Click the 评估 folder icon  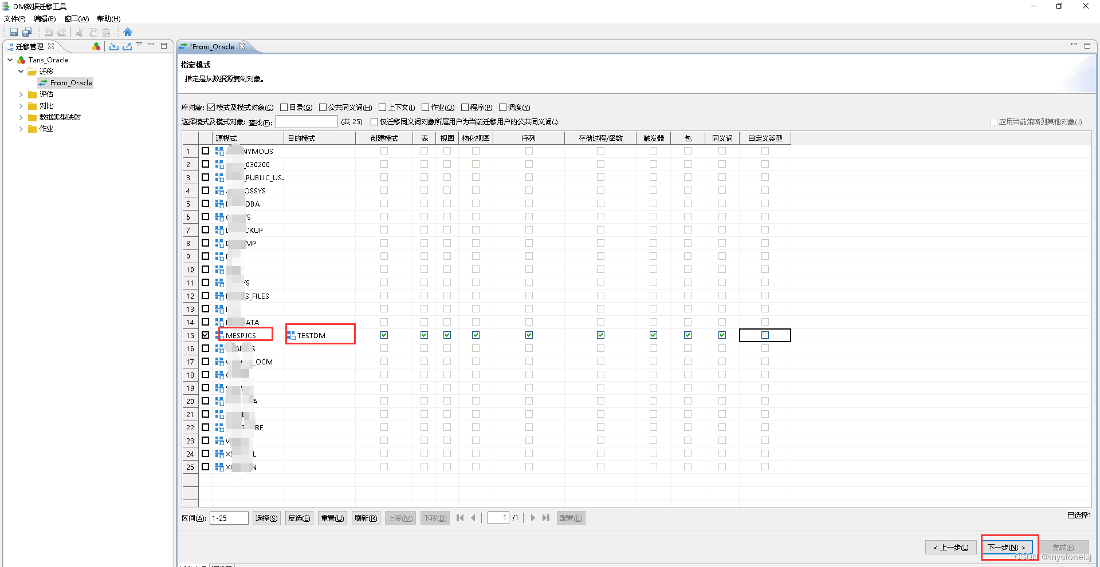pos(33,94)
